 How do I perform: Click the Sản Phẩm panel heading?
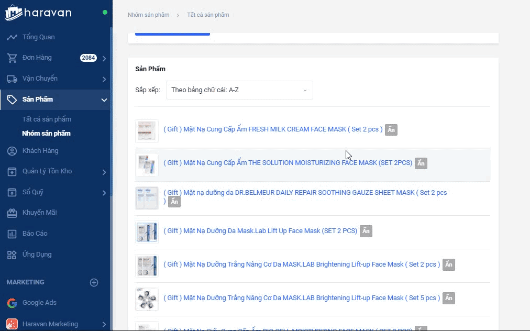click(150, 69)
